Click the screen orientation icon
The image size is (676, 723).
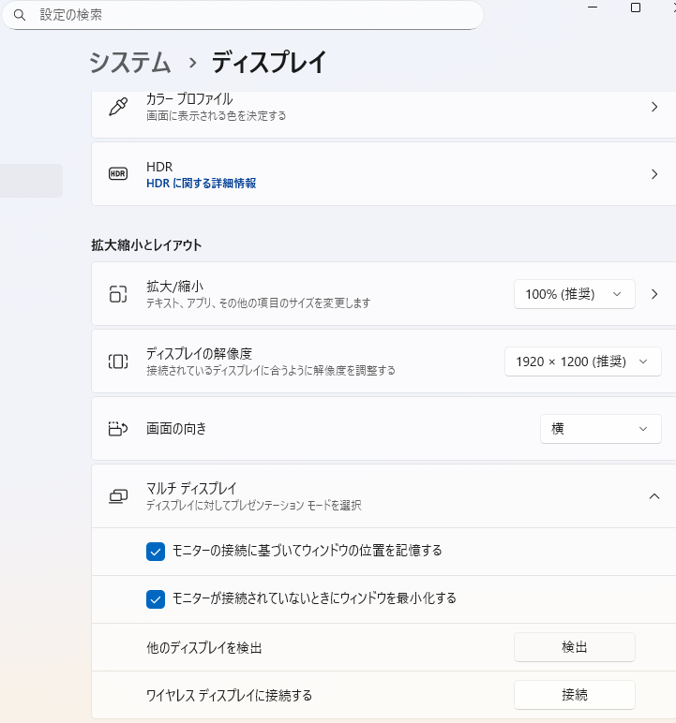point(118,429)
